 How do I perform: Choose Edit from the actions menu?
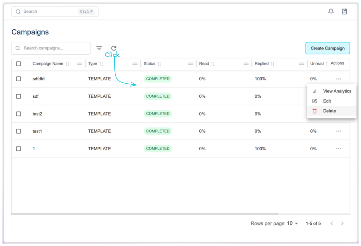pyautogui.click(x=327, y=101)
